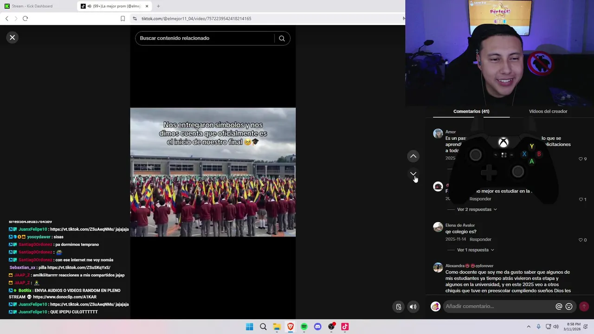The height and width of the screenshot is (334, 594).
Task: Go forward in browser history
Action: (x=16, y=19)
